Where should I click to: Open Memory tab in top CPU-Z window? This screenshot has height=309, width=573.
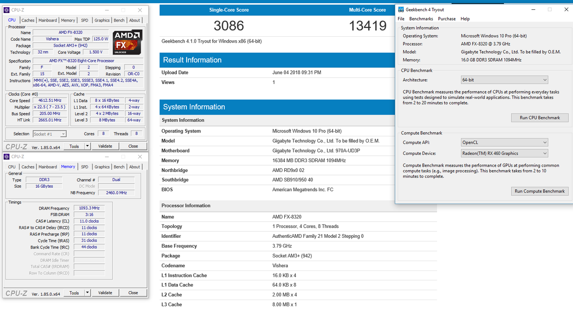pos(68,20)
